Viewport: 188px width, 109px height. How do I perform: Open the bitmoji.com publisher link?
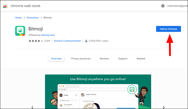[48, 35]
